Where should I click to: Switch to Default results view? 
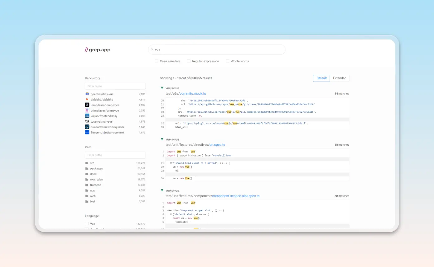pyautogui.click(x=321, y=78)
